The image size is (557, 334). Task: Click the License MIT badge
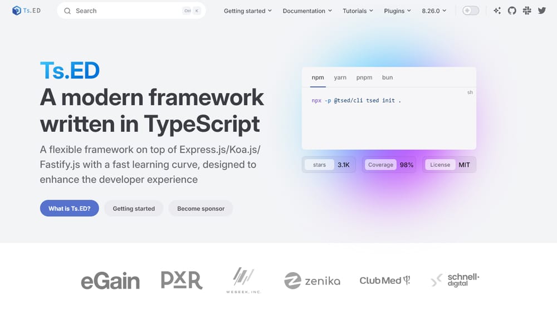pyautogui.click(x=449, y=165)
